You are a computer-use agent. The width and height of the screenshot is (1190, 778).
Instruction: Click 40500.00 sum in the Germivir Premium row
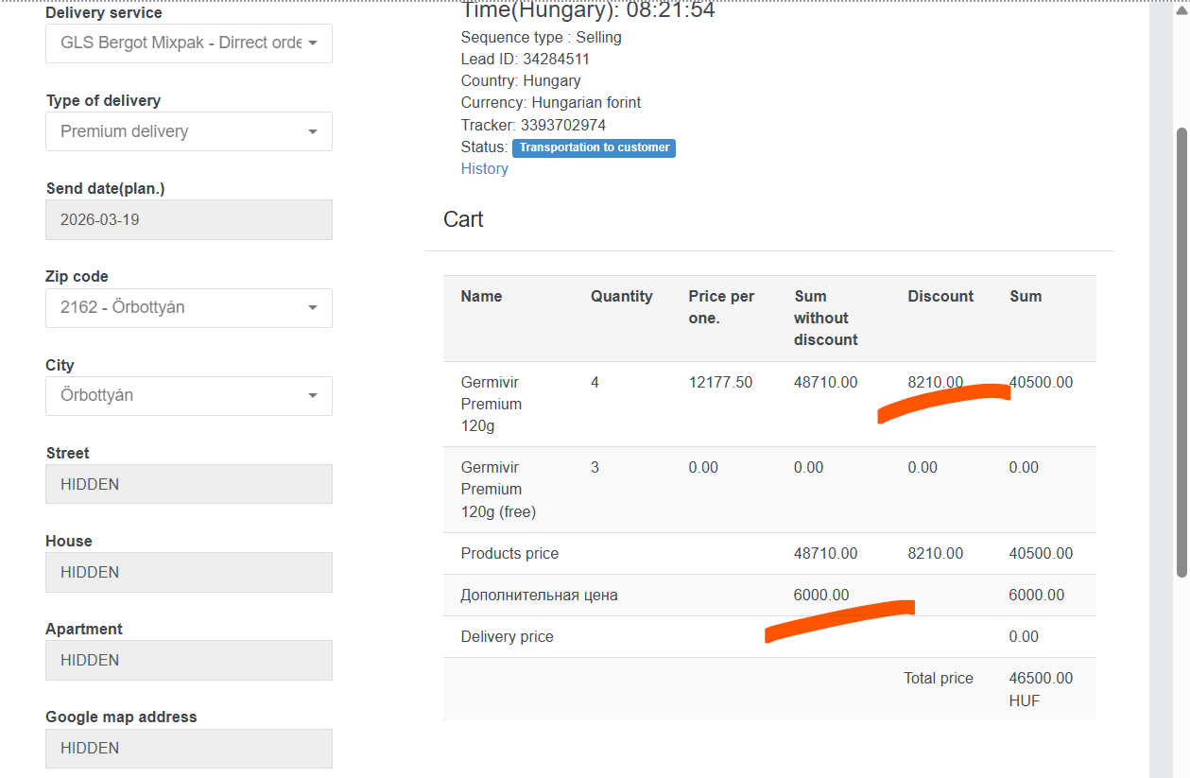(1041, 382)
